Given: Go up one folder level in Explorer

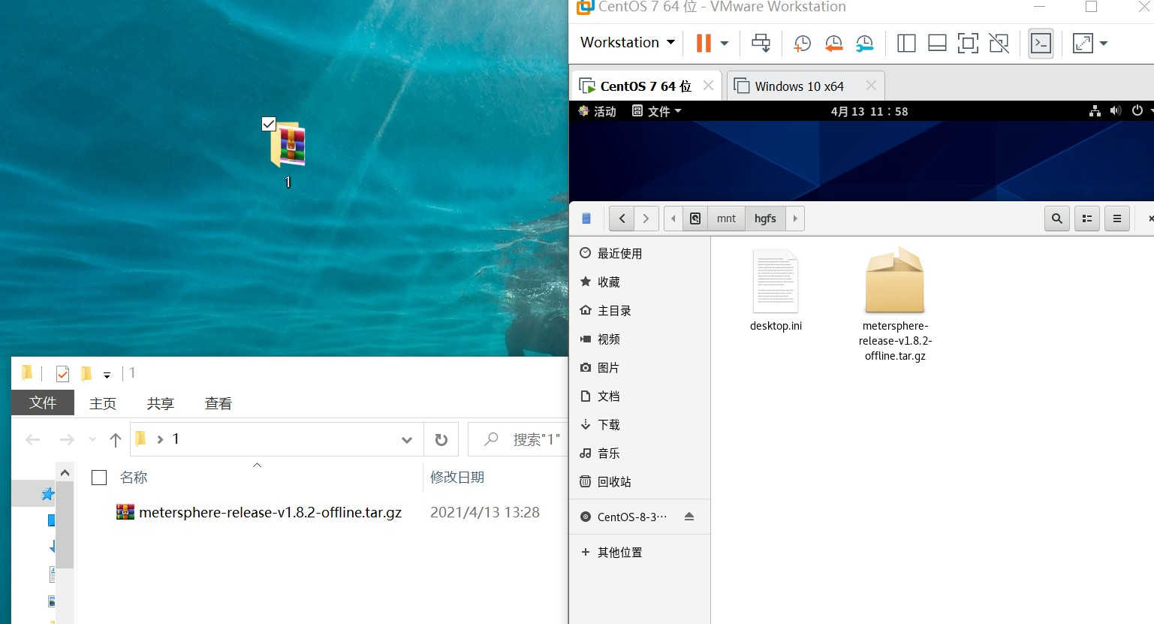Looking at the screenshot, I should point(115,440).
